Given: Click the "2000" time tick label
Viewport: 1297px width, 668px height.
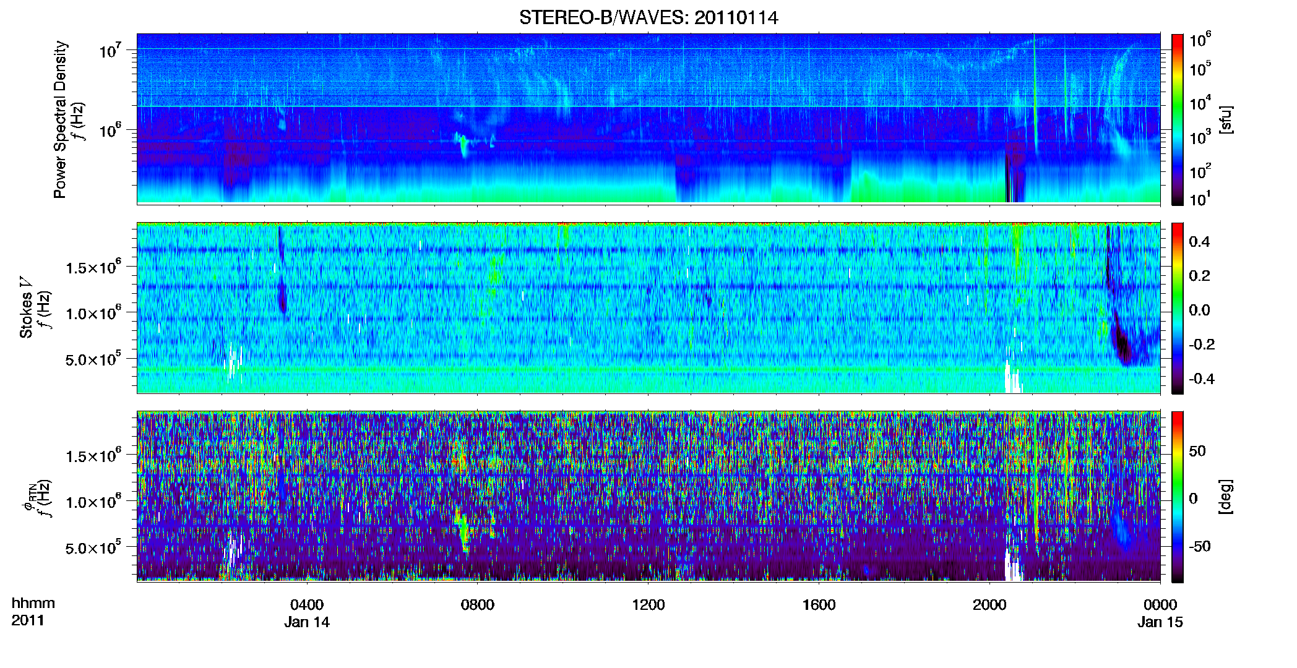Looking at the screenshot, I should point(989,605).
